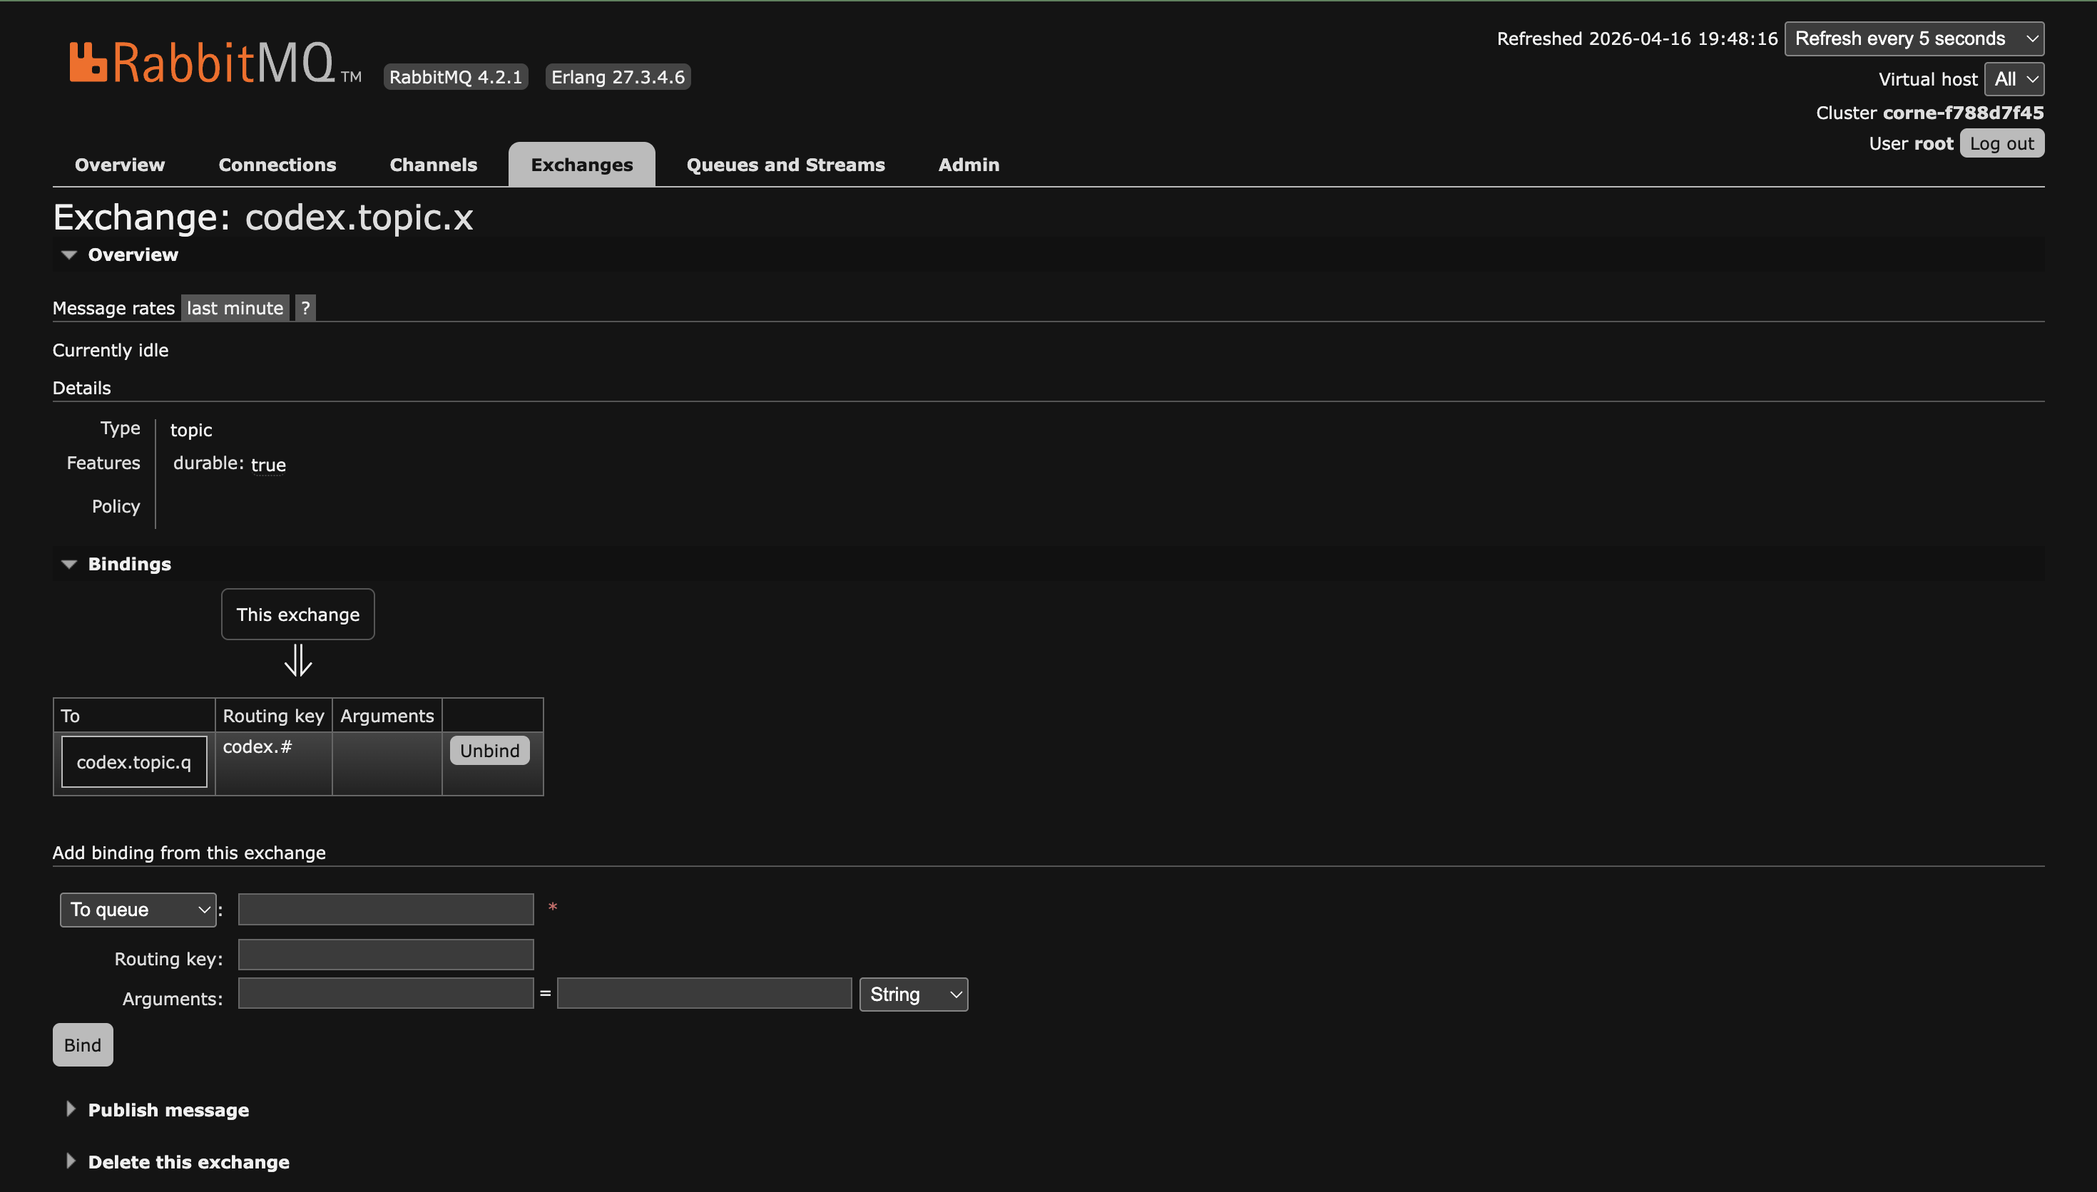Open the codex.topic.q queue link
Image resolution: width=2097 pixels, height=1192 pixels.
134,762
